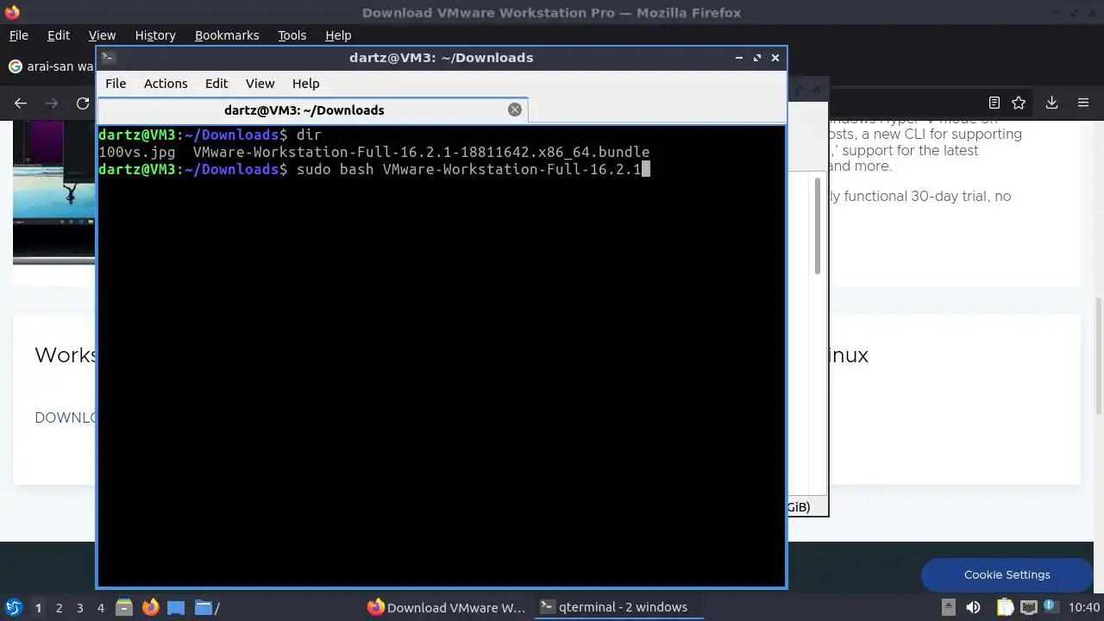The image size is (1104, 621).
Task: Click the 10:40 clock in the panel
Action: click(1084, 607)
